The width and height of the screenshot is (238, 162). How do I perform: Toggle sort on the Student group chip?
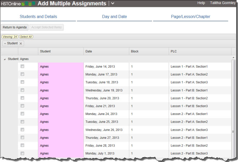pyautogui.click(x=12, y=43)
